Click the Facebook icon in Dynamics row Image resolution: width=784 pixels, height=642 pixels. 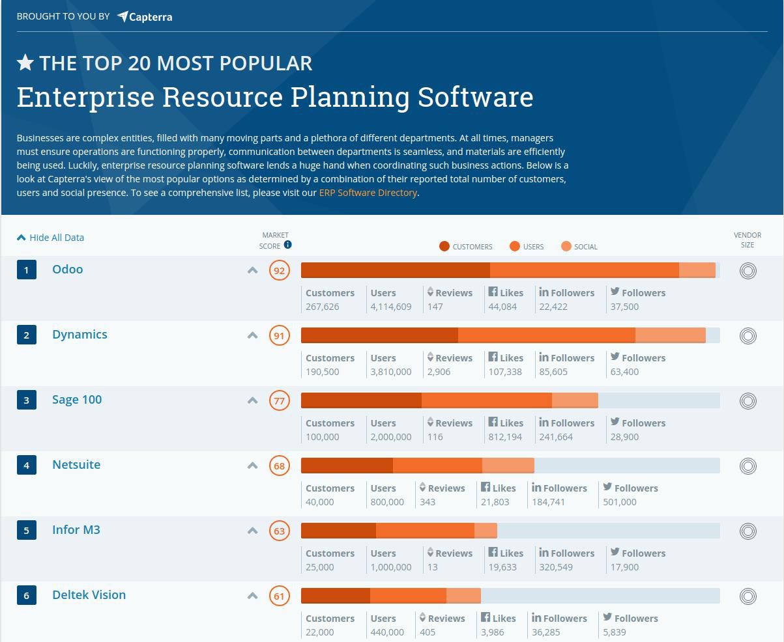(493, 357)
